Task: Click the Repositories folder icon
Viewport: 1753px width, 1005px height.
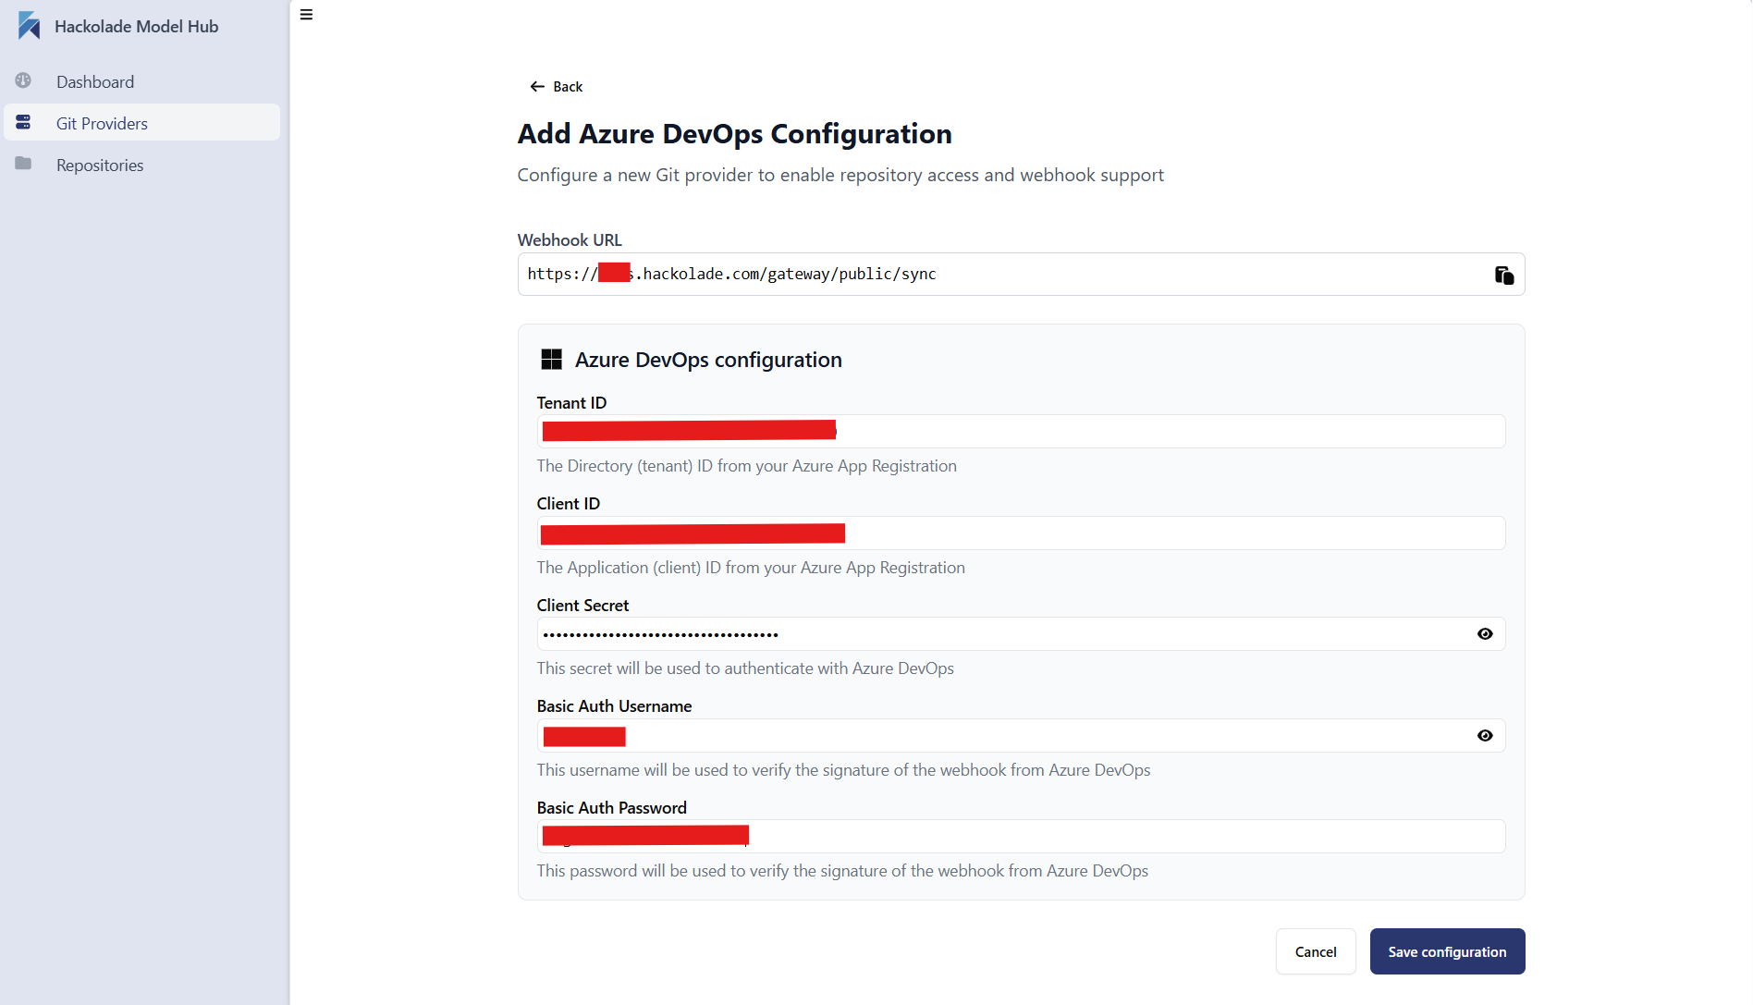Action: 23,164
